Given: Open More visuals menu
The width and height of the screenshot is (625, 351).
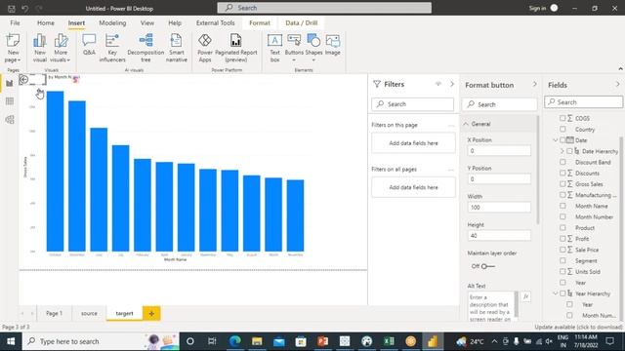Looking at the screenshot, I should 61,48.
